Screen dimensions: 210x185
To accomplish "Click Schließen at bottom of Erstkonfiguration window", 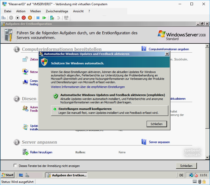I will coord(186,166).
